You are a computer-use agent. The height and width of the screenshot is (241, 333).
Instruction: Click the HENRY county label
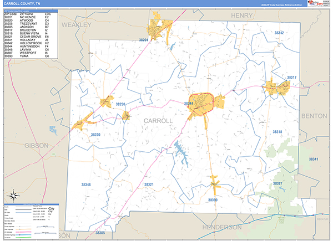[x=241, y=16]
